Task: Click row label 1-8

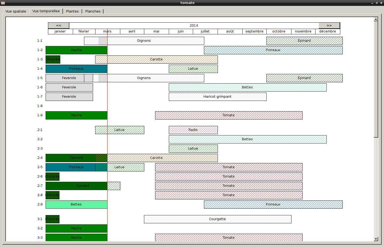Action: click(x=40, y=106)
